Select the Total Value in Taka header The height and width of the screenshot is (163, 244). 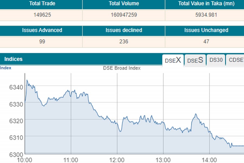(x=206, y=4)
